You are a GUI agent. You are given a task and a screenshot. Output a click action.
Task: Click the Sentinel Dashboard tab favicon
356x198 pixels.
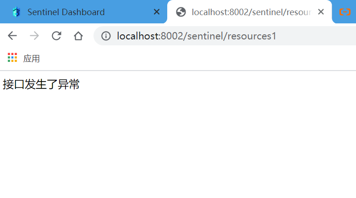[x=16, y=12]
